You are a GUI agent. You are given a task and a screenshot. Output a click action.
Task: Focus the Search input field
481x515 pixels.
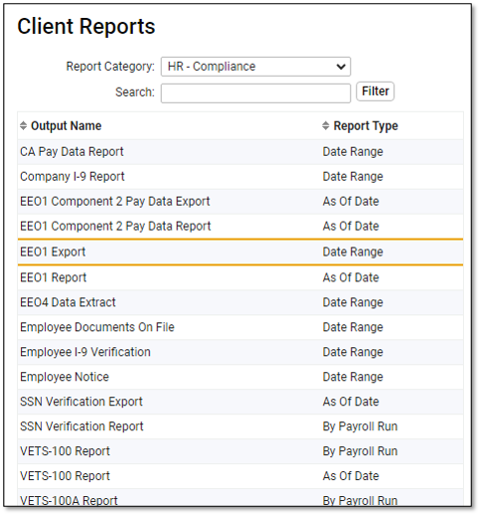(255, 93)
